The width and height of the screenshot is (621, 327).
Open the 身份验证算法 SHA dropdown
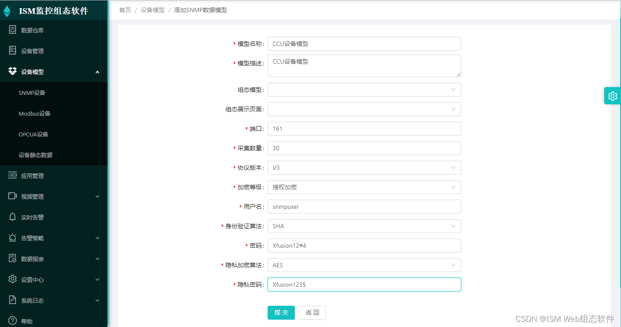[364, 226]
